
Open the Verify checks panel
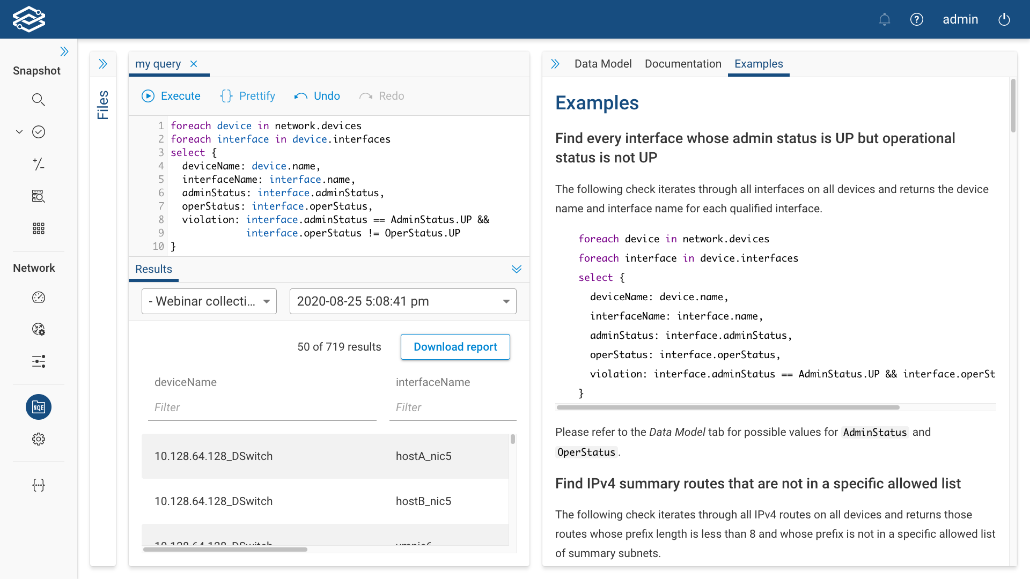(39, 132)
